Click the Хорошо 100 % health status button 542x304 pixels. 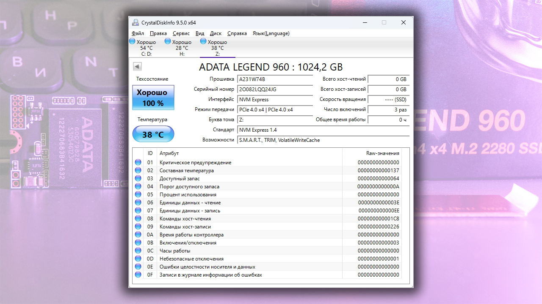click(153, 98)
